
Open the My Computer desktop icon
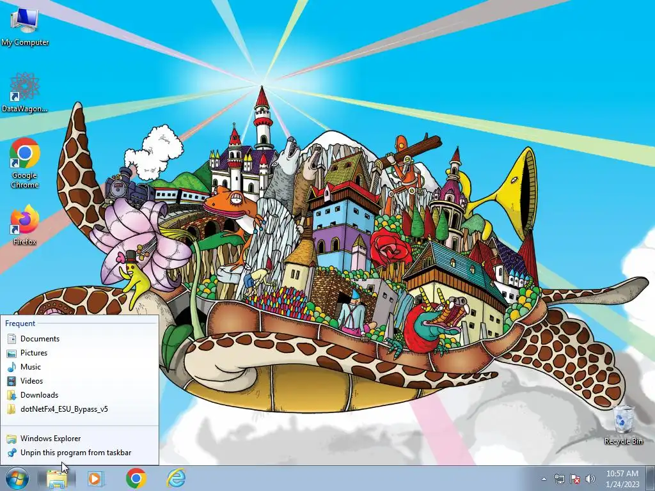(x=25, y=26)
